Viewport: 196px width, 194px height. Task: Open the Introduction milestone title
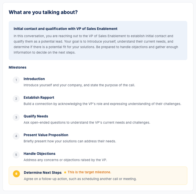(x=34, y=79)
